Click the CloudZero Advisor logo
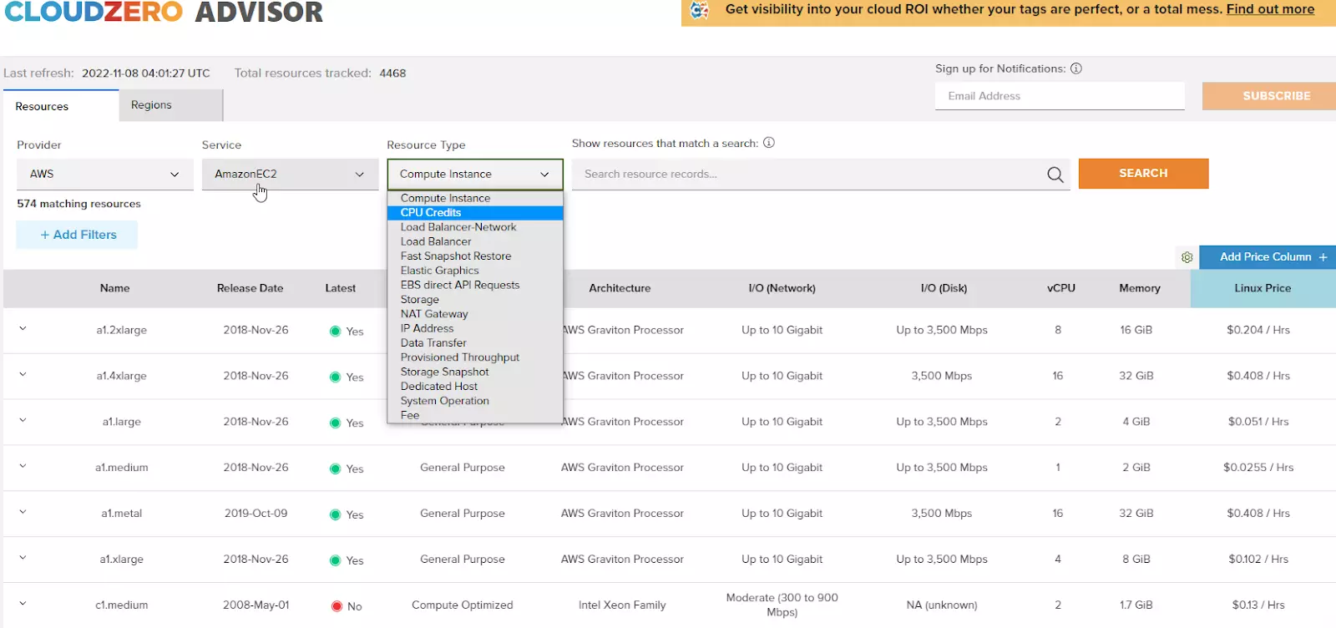Screen dimensions: 1336x628 click(x=164, y=12)
